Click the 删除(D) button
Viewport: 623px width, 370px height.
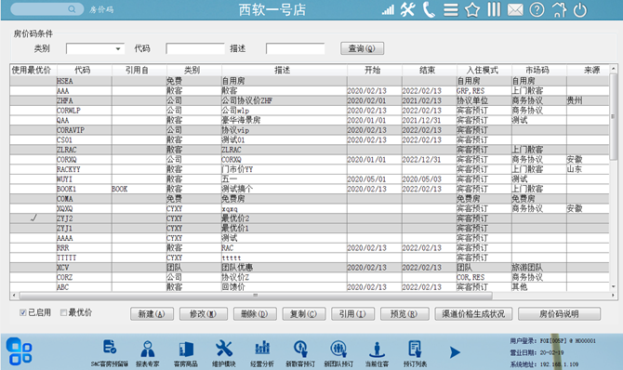pyautogui.click(x=255, y=314)
